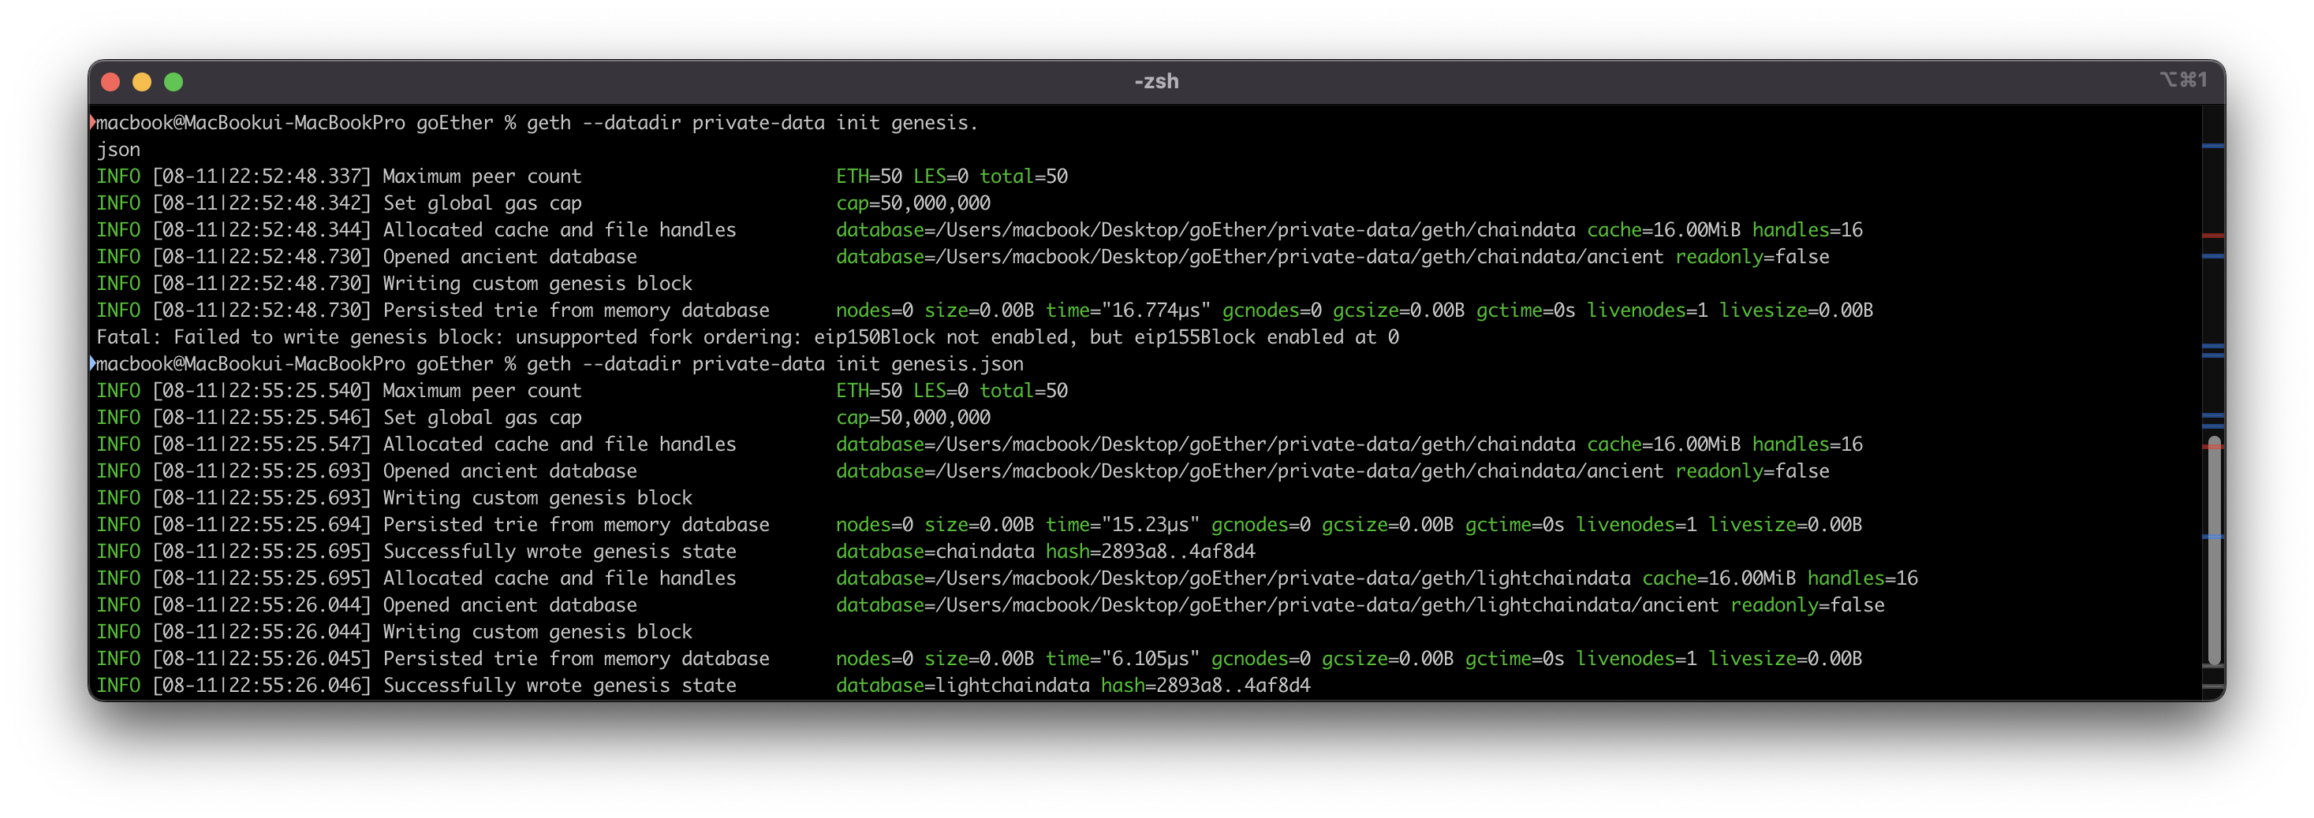Click the red mark indicator beside first prompt
The width and height of the screenshot is (2314, 818).
click(x=92, y=122)
